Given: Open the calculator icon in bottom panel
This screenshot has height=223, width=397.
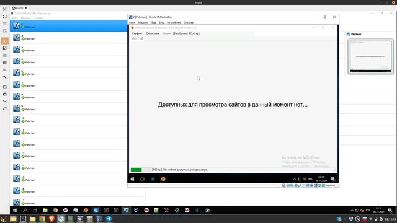Looking at the screenshot, I should pos(89,219).
